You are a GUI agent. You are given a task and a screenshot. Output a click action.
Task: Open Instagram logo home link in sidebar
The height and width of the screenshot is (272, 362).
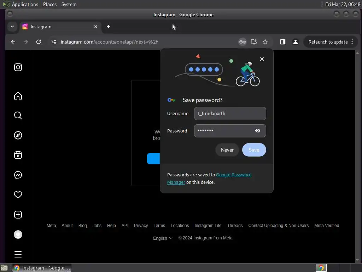(x=18, y=67)
